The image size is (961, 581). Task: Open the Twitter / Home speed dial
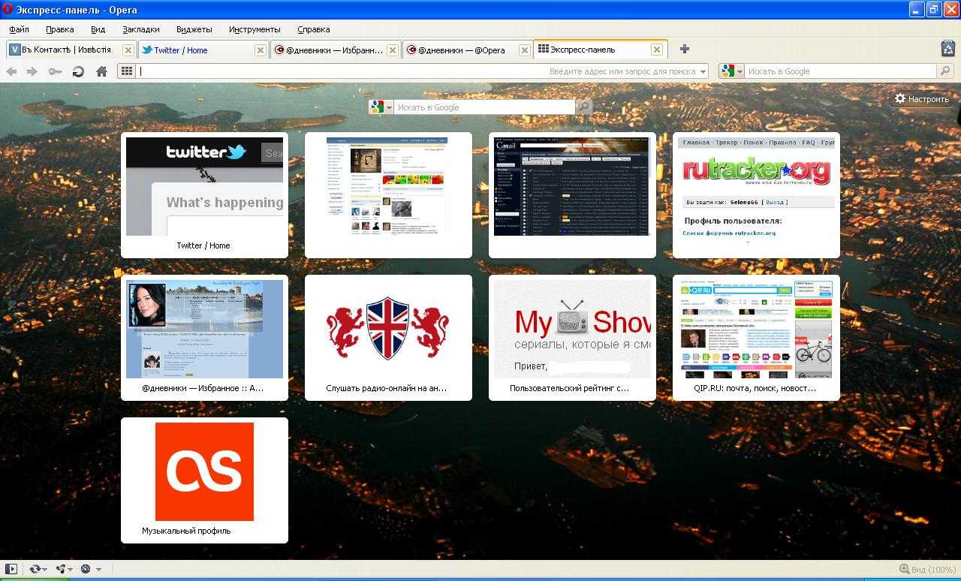(x=204, y=195)
